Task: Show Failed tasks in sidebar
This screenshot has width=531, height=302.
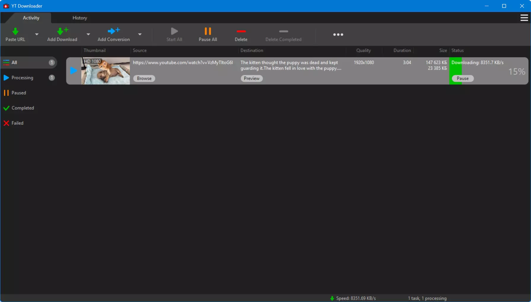Action: coord(29,123)
